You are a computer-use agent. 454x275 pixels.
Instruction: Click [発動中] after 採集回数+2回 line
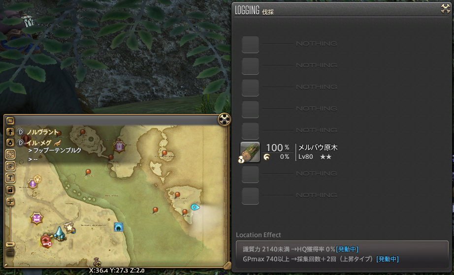[x=388, y=259]
